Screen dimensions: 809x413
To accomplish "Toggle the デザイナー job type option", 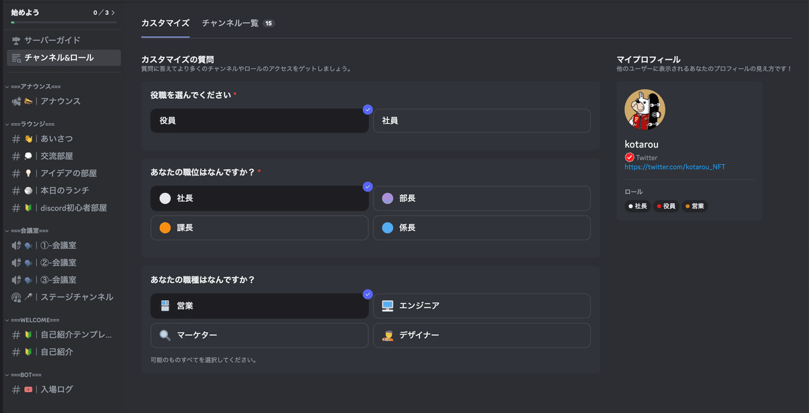I will point(482,335).
